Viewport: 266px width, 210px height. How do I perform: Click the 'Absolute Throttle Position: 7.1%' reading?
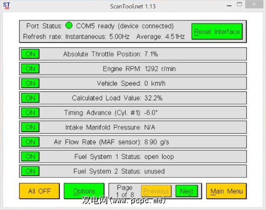click(x=111, y=54)
